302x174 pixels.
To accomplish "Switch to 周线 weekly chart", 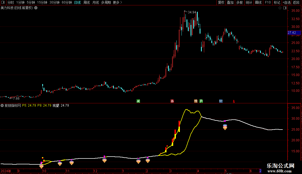I will click(x=87, y=2).
